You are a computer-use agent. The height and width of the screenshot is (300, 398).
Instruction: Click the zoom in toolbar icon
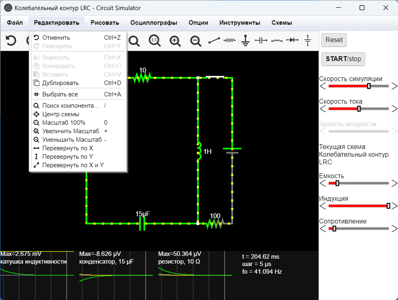[175, 40]
